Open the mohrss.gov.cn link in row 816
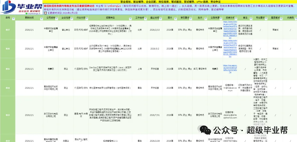297x142 pixels. 230,48
